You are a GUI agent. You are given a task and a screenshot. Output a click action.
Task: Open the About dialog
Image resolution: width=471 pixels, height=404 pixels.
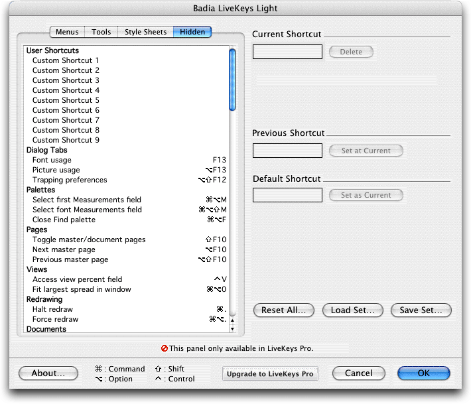pyautogui.click(x=48, y=373)
